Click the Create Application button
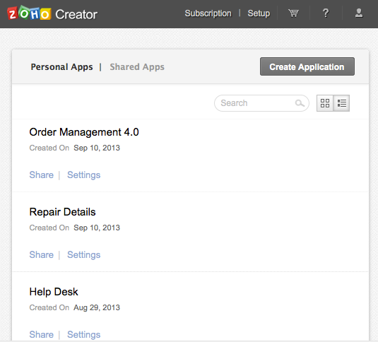The height and width of the screenshot is (342, 378). click(307, 66)
